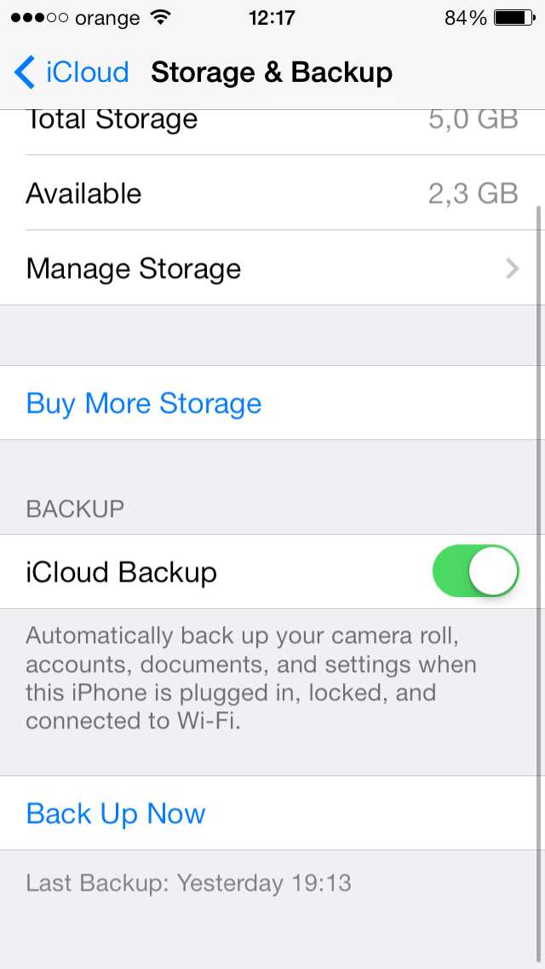Go back to iCloud settings
Image resolution: width=545 pixels, height=969 pixels.
pos(72,72)
